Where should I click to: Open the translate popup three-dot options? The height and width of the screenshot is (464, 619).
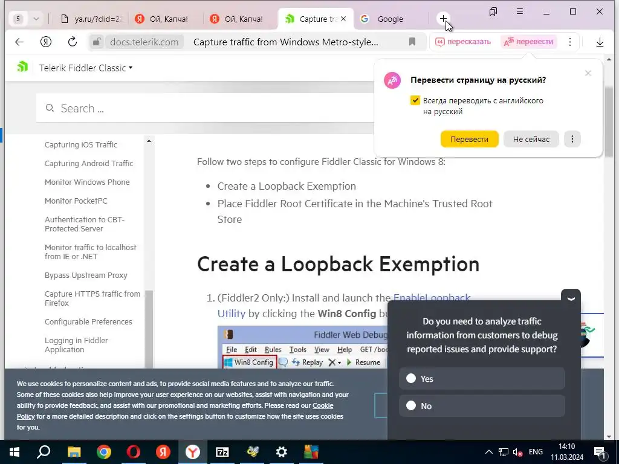point(572,139)
